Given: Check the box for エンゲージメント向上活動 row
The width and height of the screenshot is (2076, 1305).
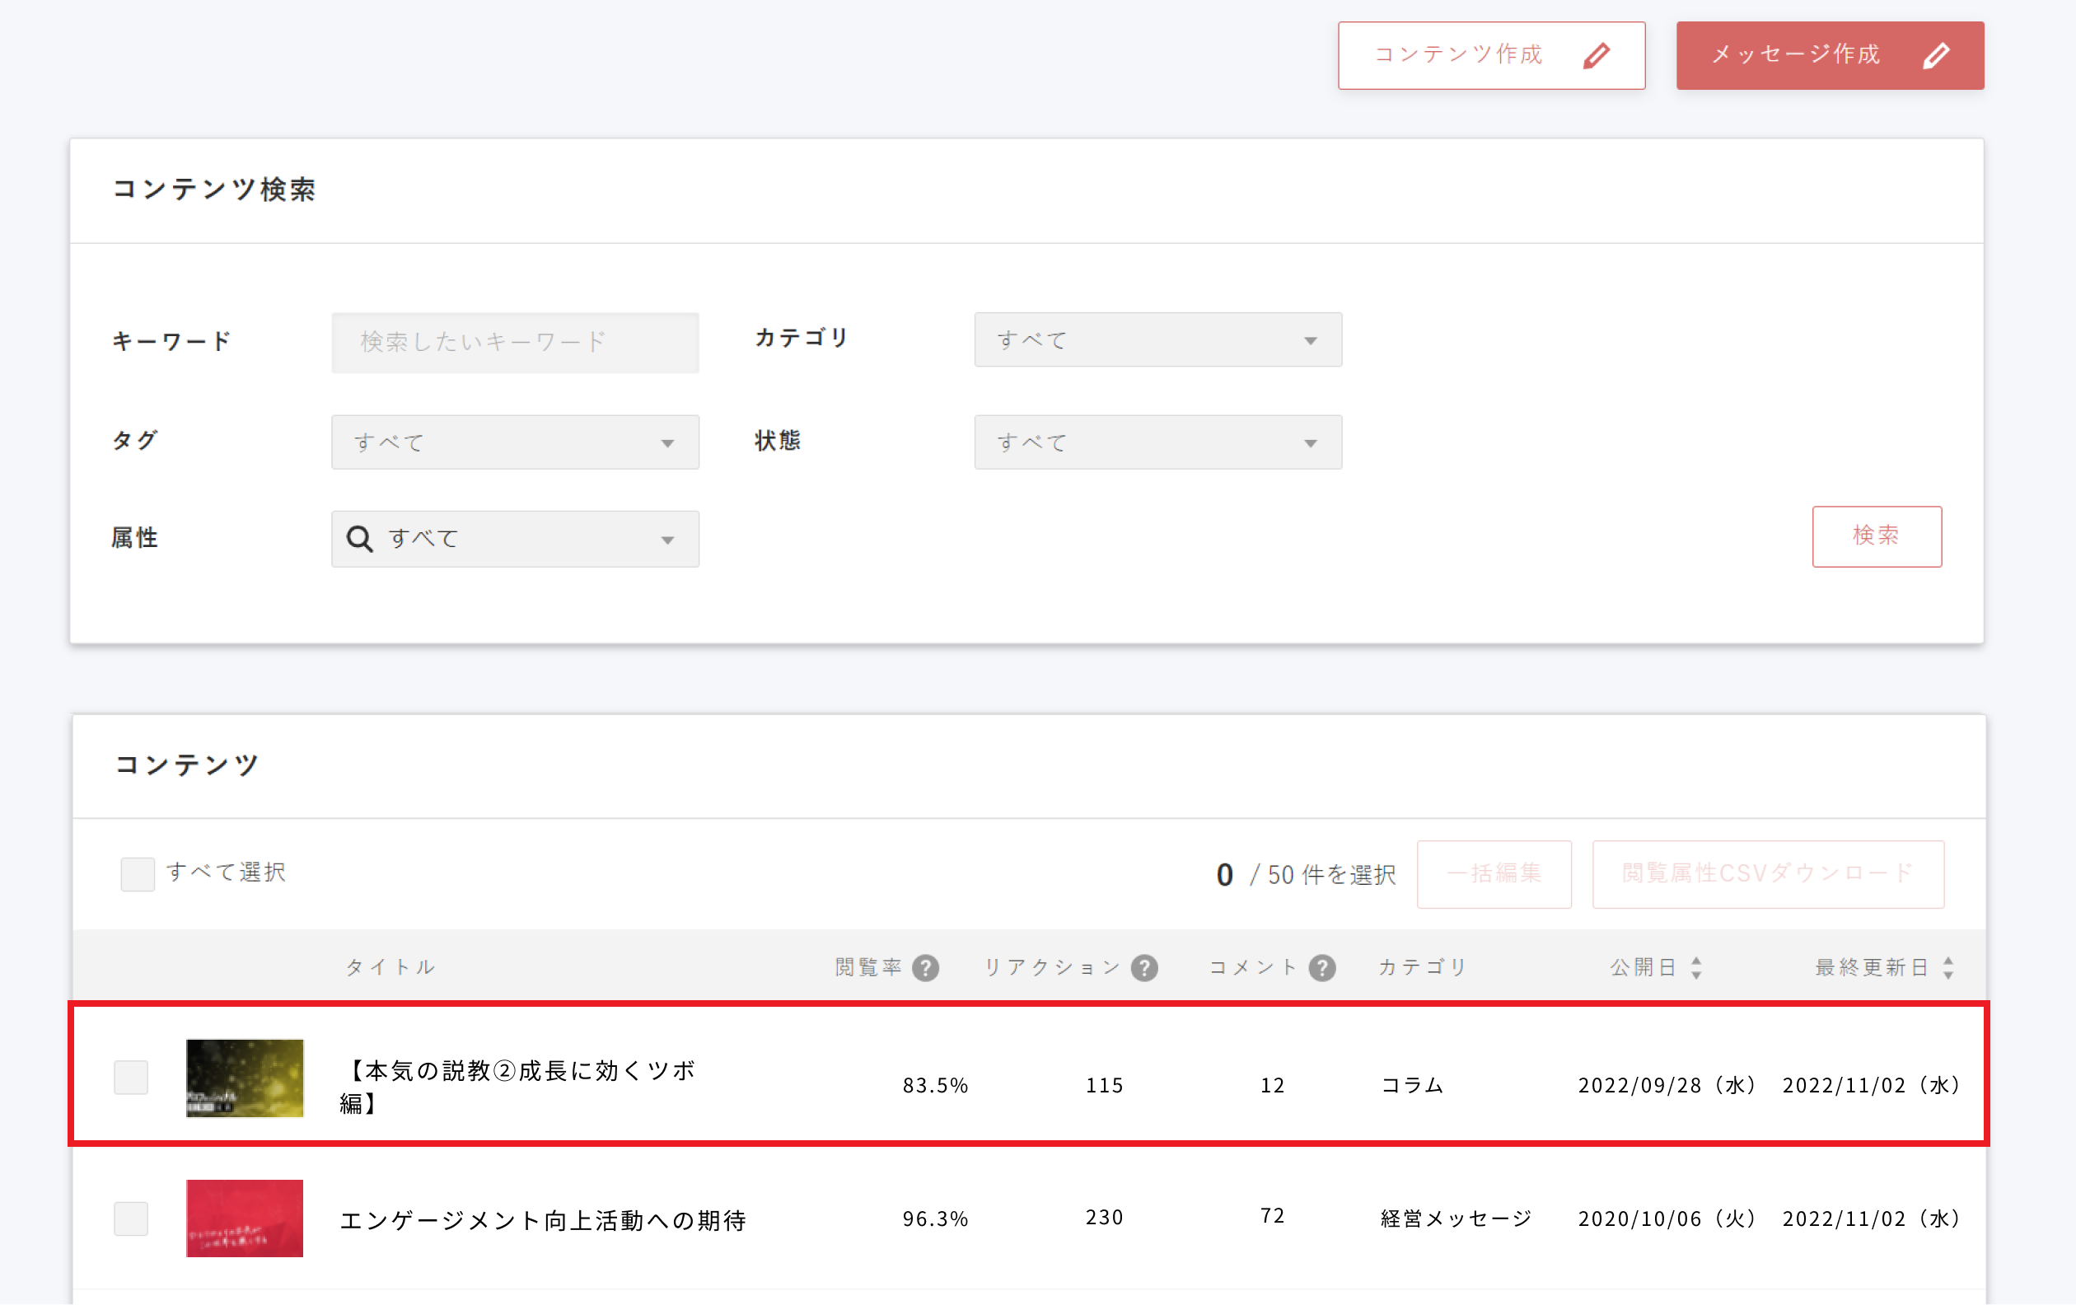Looking at the screenshot, I should (x=131, y=1218).
